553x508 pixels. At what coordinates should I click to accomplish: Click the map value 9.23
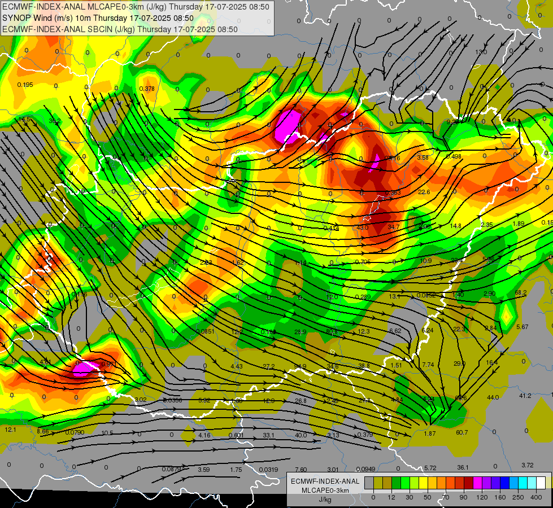tap(452, 122)
